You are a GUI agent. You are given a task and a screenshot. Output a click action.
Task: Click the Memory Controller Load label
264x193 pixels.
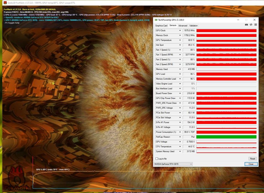tap(166, 79)
